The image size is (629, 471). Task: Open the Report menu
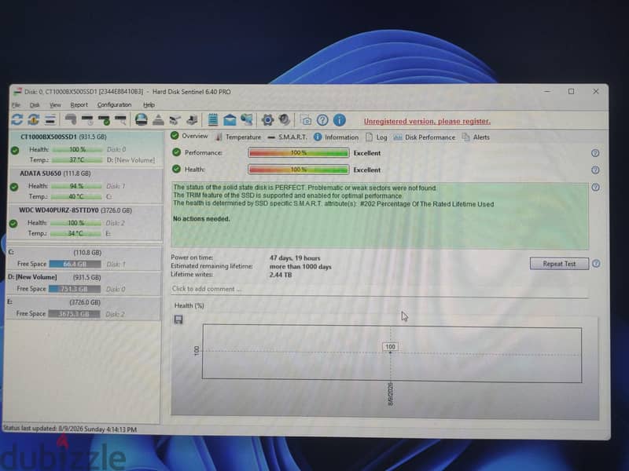click(79, 105)
